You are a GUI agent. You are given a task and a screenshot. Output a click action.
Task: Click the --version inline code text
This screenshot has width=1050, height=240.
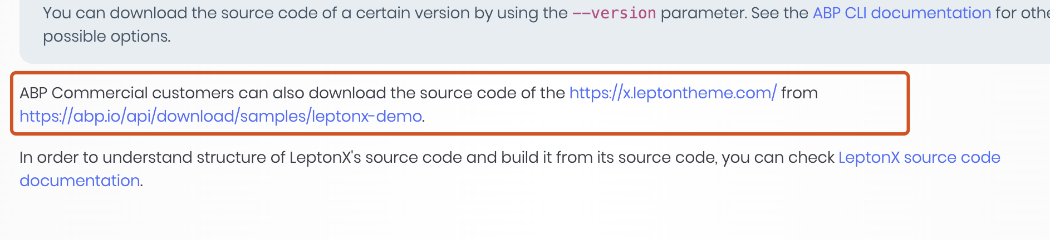614,13
